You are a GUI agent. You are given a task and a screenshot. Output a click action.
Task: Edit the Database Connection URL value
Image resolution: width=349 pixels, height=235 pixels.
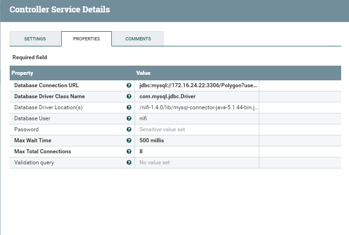pos(198,85)
